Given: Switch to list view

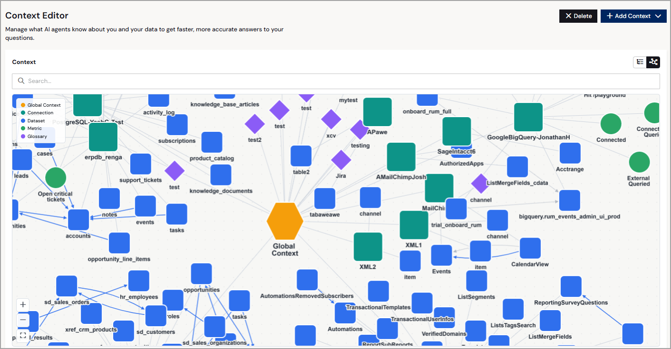Looking at the screenshot, I should [640, 62].
